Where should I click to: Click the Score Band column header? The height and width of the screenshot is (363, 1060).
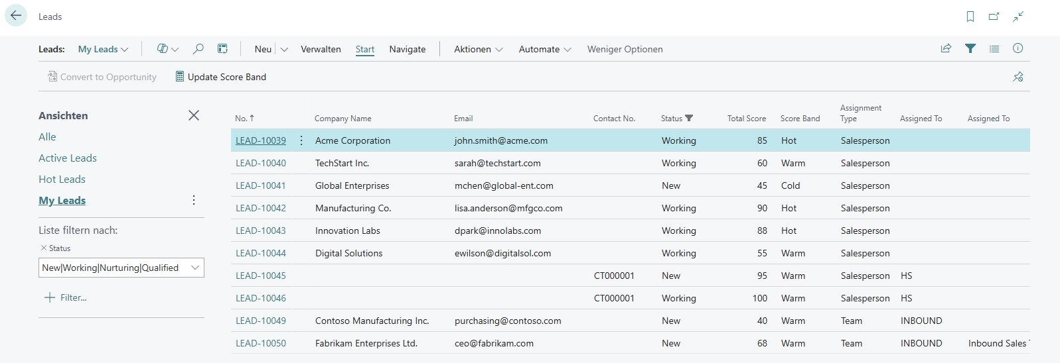(x=800, y=119)
